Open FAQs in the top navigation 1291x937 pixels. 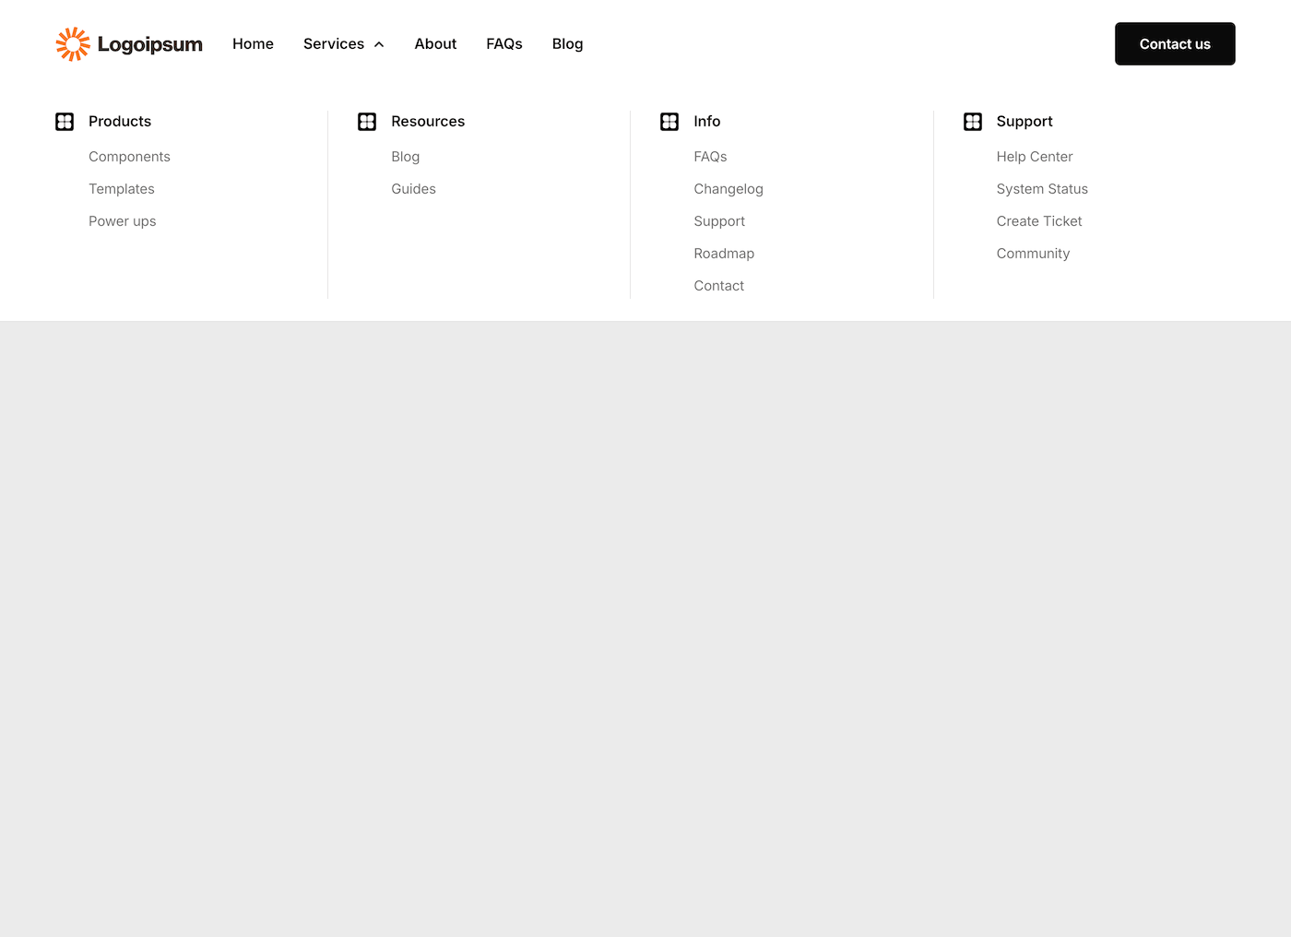point(504,44)
